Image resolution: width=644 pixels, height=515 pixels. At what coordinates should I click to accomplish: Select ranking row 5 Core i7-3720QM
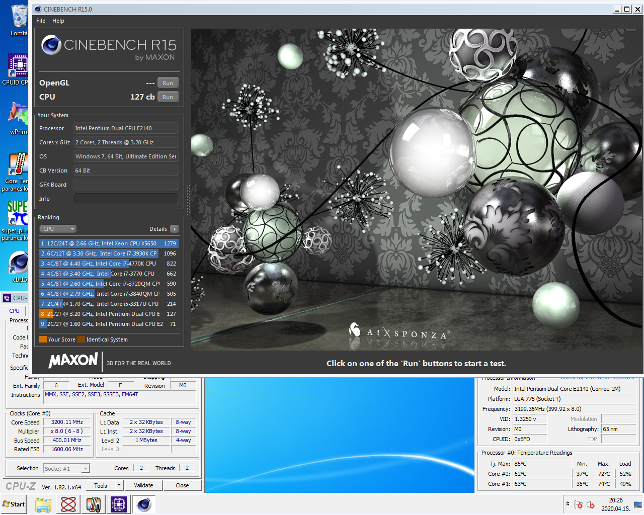tap(109, 284)
